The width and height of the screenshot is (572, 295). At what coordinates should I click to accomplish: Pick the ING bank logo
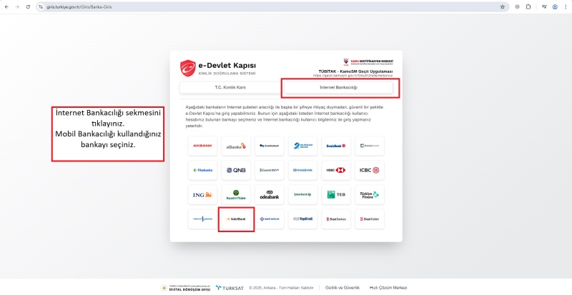(202, 194)
